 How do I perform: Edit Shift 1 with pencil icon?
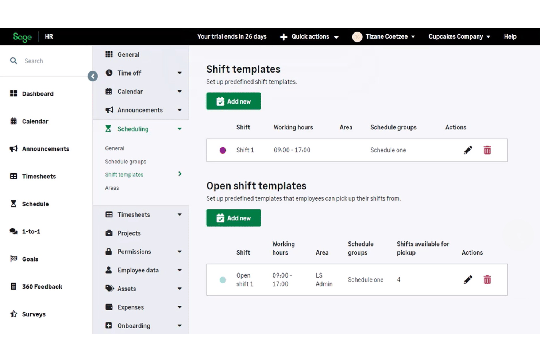(x=468, y=150)
